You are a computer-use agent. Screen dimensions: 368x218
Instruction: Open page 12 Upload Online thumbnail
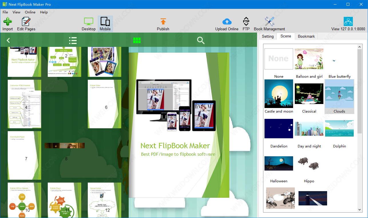pyautogui.click(x=104, y=200)
